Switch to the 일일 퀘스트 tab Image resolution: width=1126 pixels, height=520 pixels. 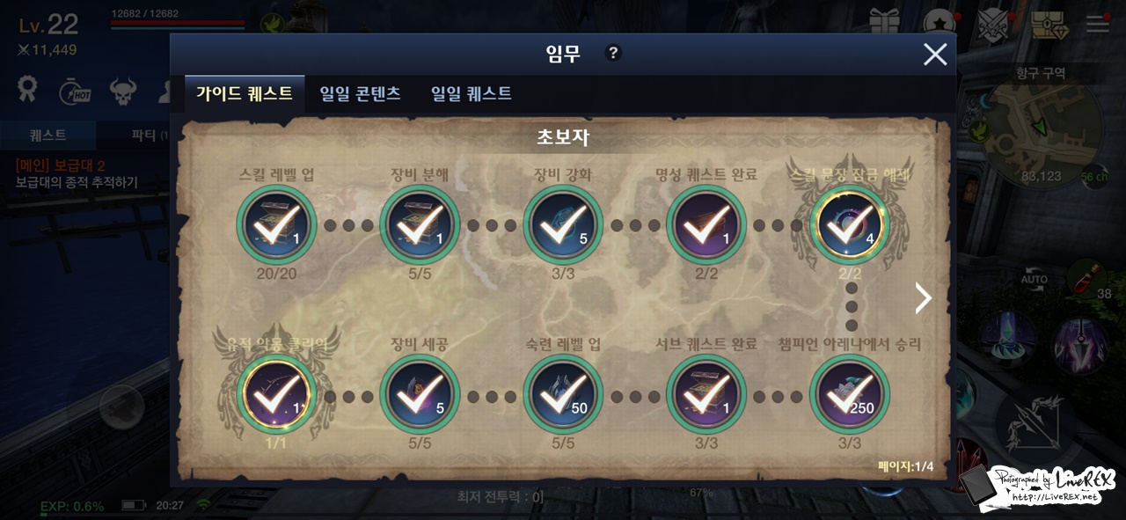pyautogui.click(x=471, y=93)
